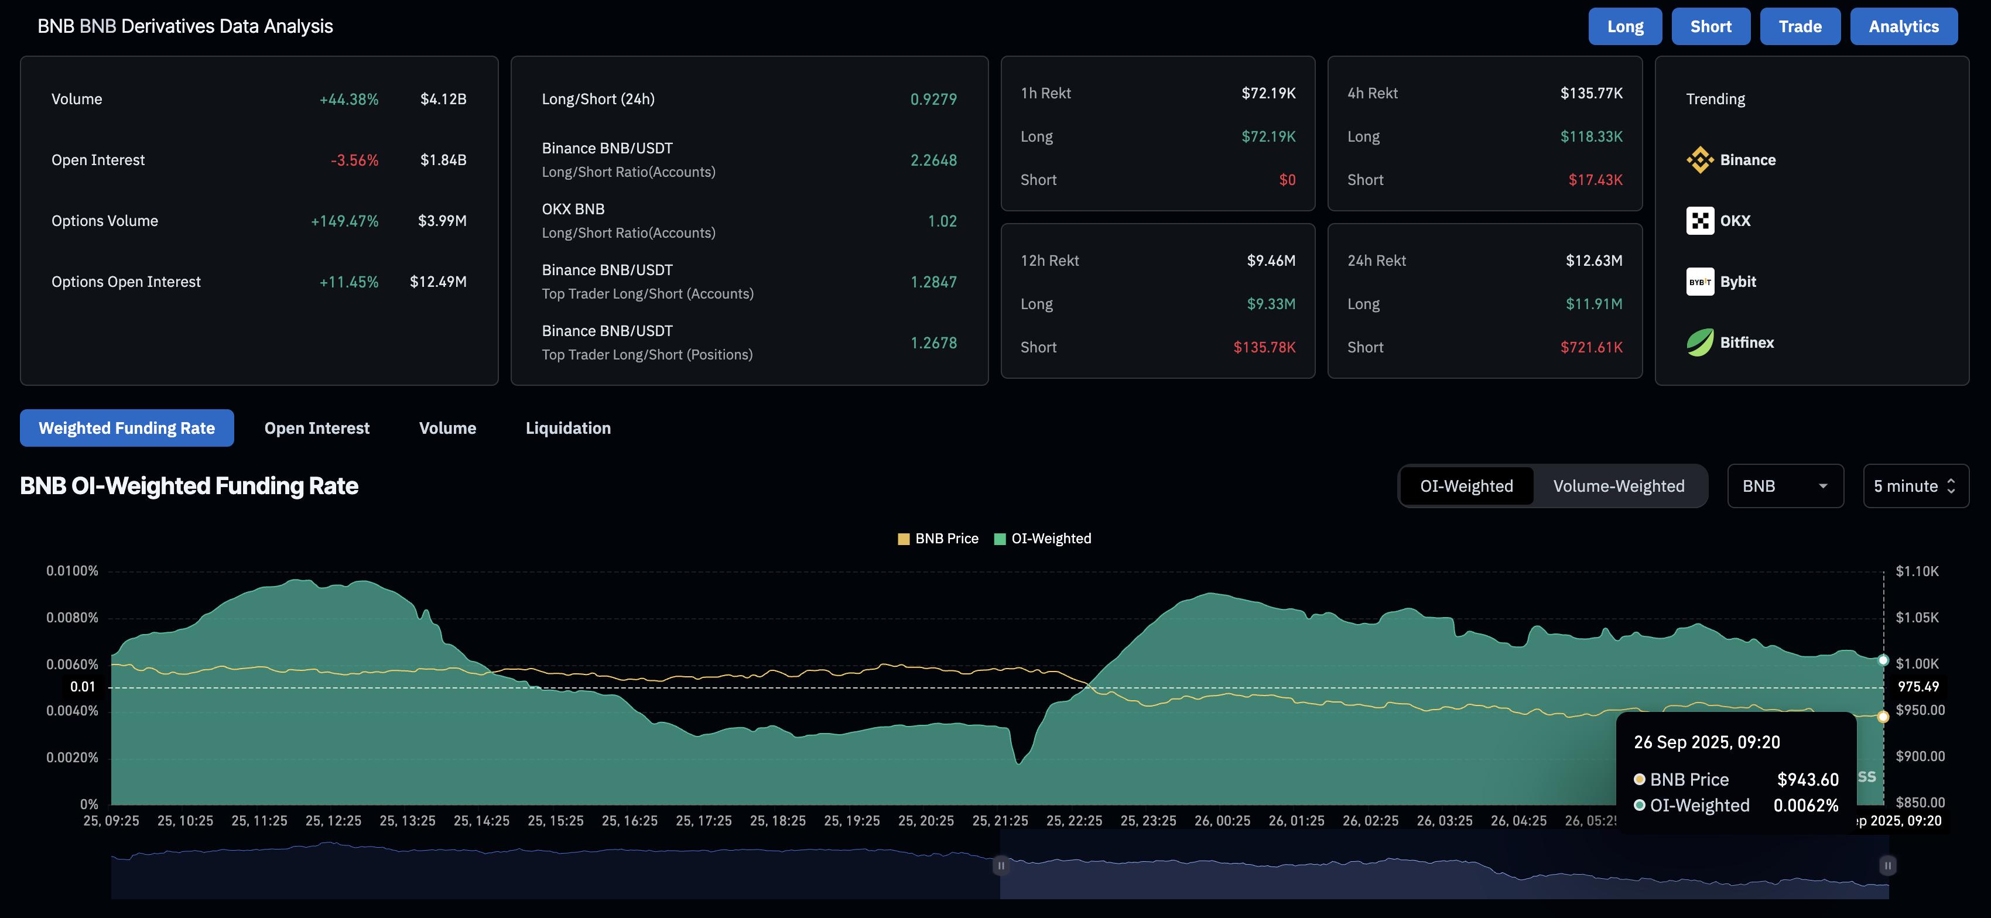The width and height of the screenshot is (1991, 918).
Task: Click the left range slider handle icon
Action: [1000, 865]
